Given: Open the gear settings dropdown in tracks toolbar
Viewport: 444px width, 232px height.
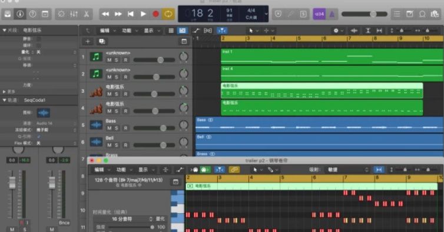Looking at the screenshot, I should pyautogui.click(x=339, y=31).
